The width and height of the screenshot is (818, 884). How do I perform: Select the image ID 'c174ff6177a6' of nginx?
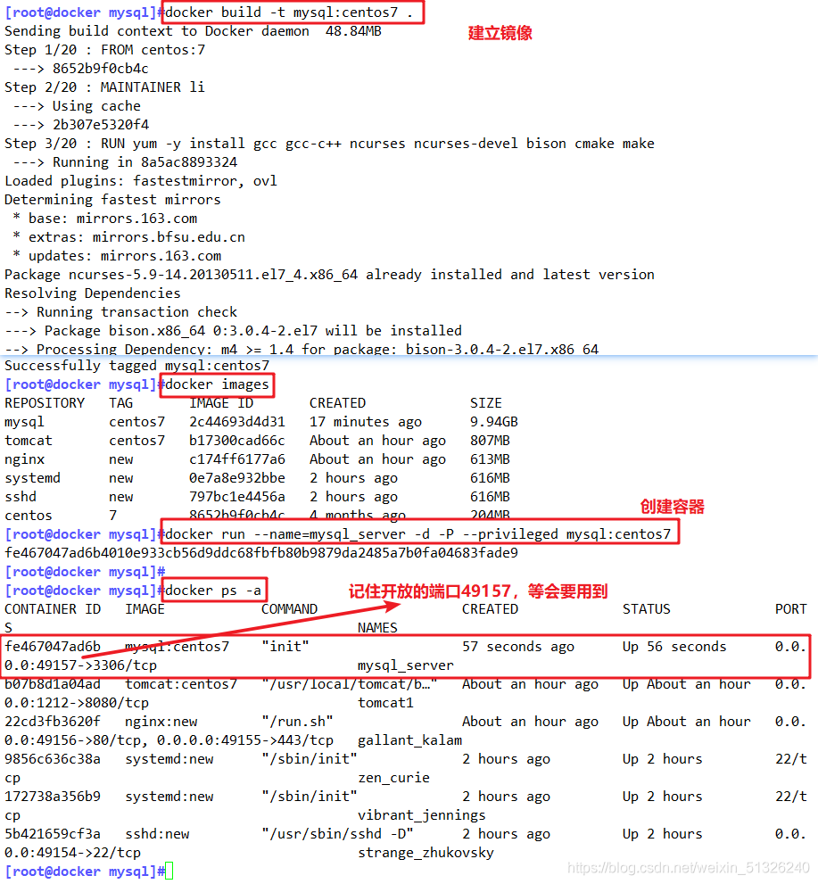click(236, 459)
